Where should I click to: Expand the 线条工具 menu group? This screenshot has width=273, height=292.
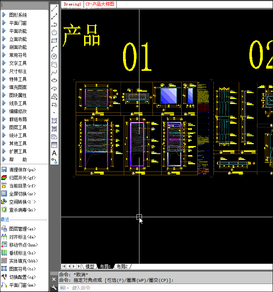15,103
